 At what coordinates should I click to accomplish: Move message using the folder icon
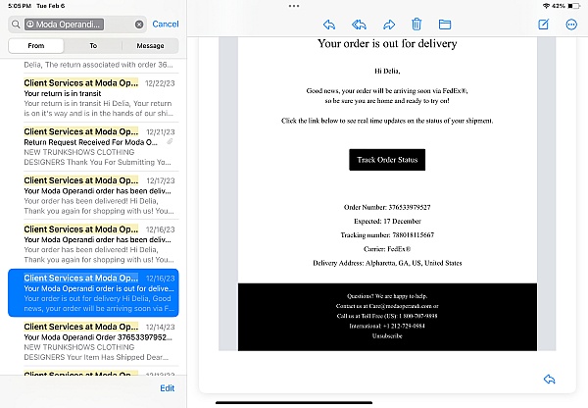point(445,25)
